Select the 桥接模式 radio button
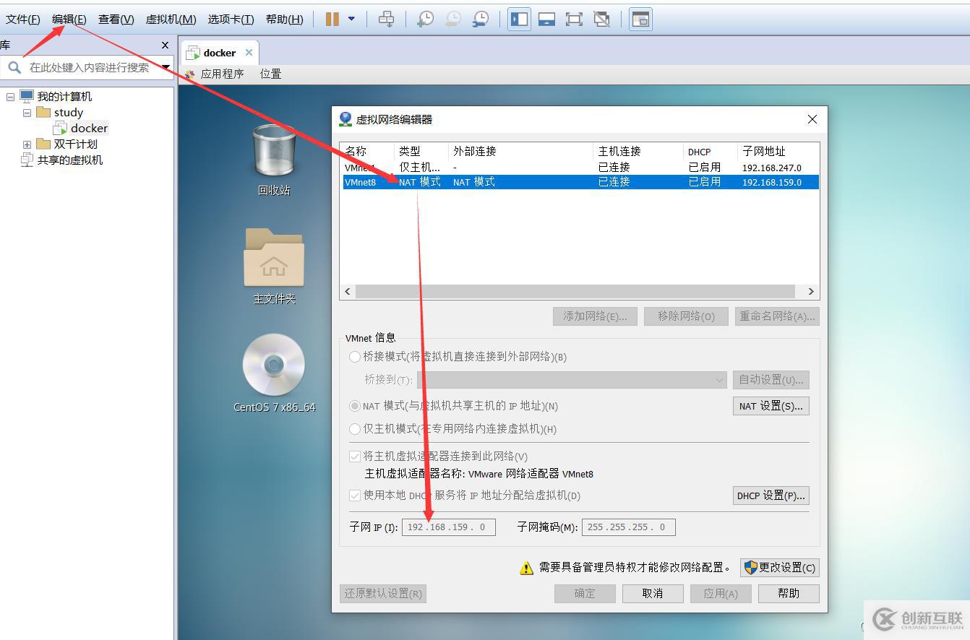This screenshot has width=970, height=640. click(355, 357)
